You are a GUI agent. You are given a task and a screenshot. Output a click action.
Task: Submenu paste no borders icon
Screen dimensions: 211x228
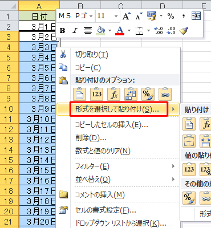189,141
